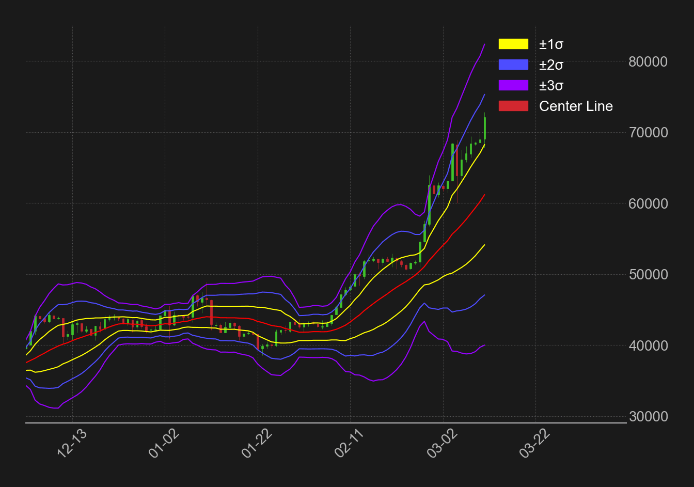Image resolution: width=694 pixels, height=487 pixels.
Task: Click the last green candlestick at far right
Action: 484,128
